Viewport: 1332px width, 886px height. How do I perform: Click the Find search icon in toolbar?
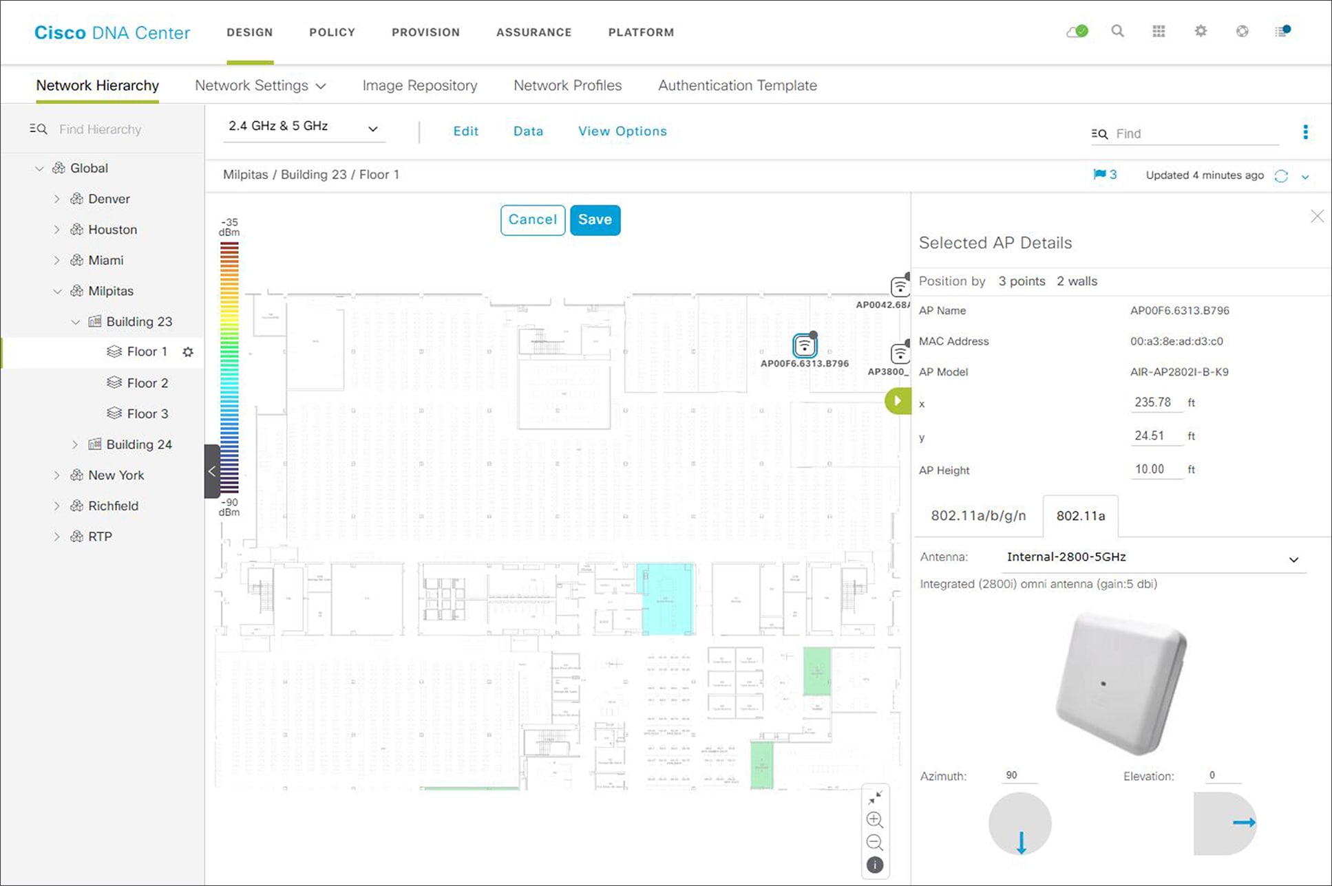tap(1099, 134)
